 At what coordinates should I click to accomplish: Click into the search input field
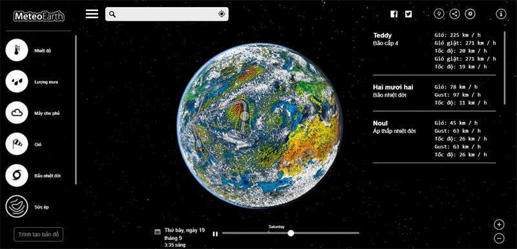pos(167,14)
